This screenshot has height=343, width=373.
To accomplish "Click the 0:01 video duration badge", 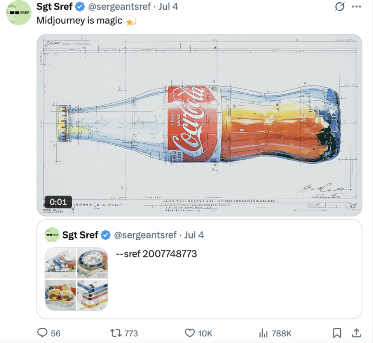I will (x=58, y=202).
